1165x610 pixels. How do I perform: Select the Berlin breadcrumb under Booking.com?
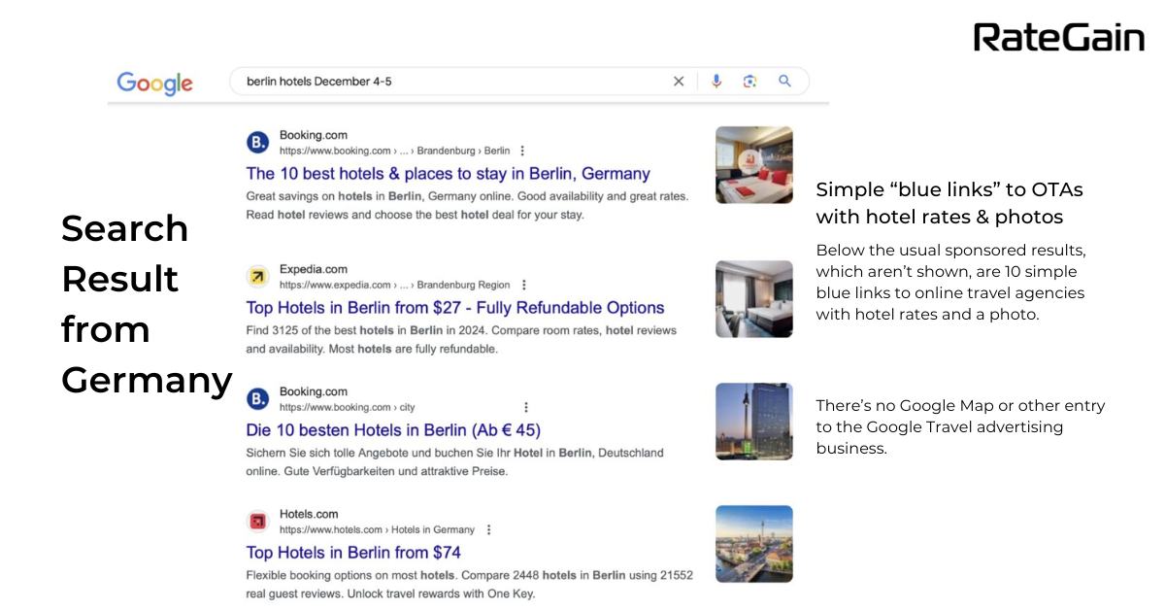(497, 151)
